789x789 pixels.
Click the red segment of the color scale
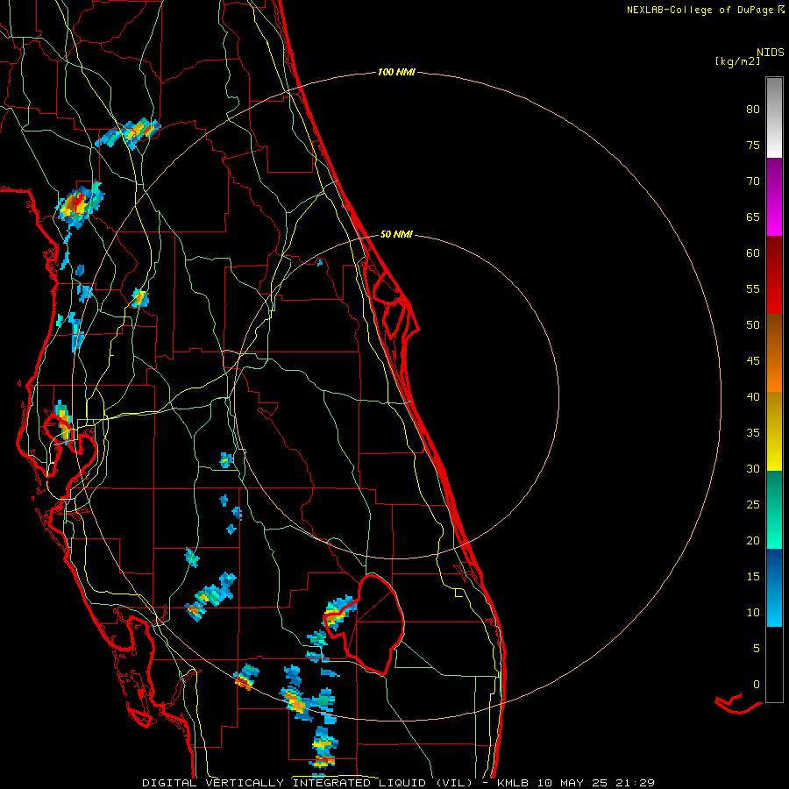(x=774, y=274)
